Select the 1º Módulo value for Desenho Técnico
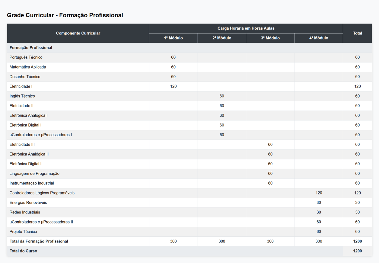 (174, 77)
